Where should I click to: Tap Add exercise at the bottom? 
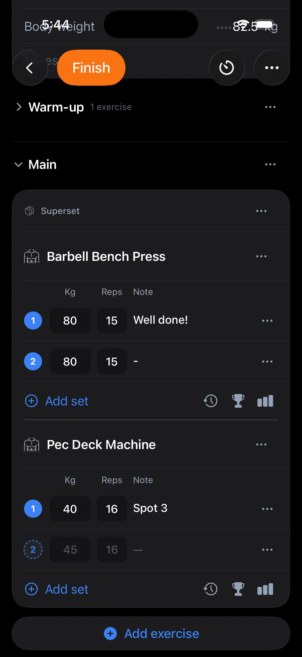point(151,633)
